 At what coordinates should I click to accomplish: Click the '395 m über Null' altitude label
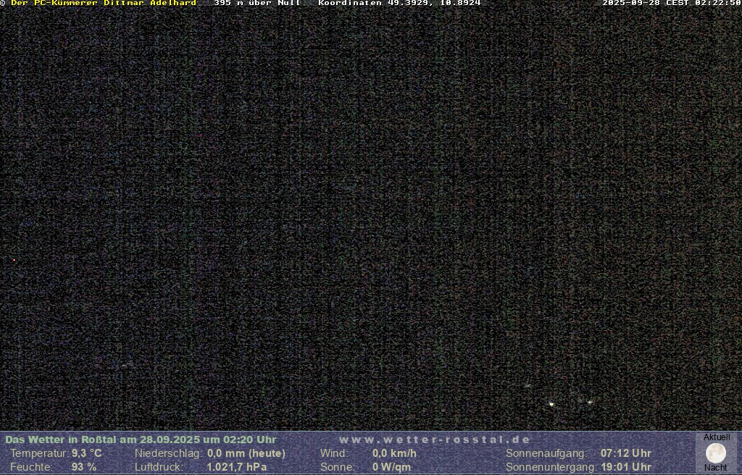coord(257,3)
